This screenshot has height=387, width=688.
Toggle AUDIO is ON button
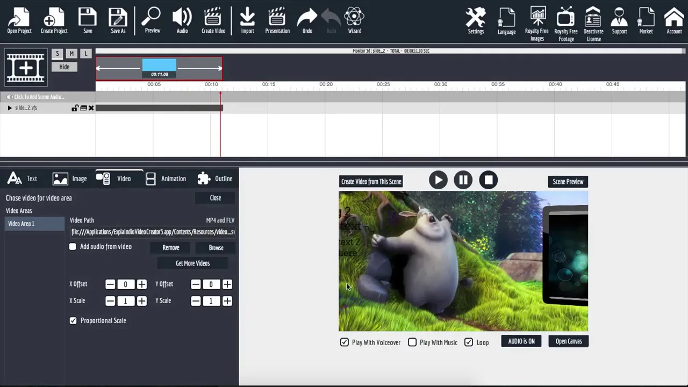(521, 341)
